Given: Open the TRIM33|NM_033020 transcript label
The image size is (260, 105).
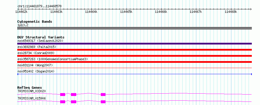Looking at the screenshot, I should pos(32,91).
